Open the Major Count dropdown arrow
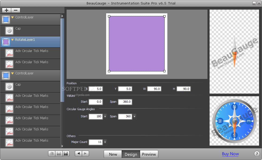The image size is (262, 160). click(x=105, y=142)
